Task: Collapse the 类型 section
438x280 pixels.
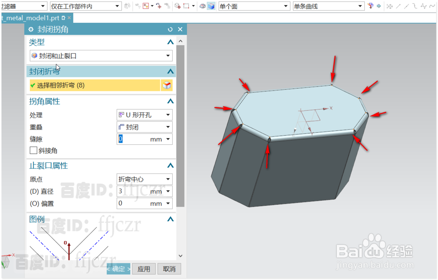Action: point(170,42)
